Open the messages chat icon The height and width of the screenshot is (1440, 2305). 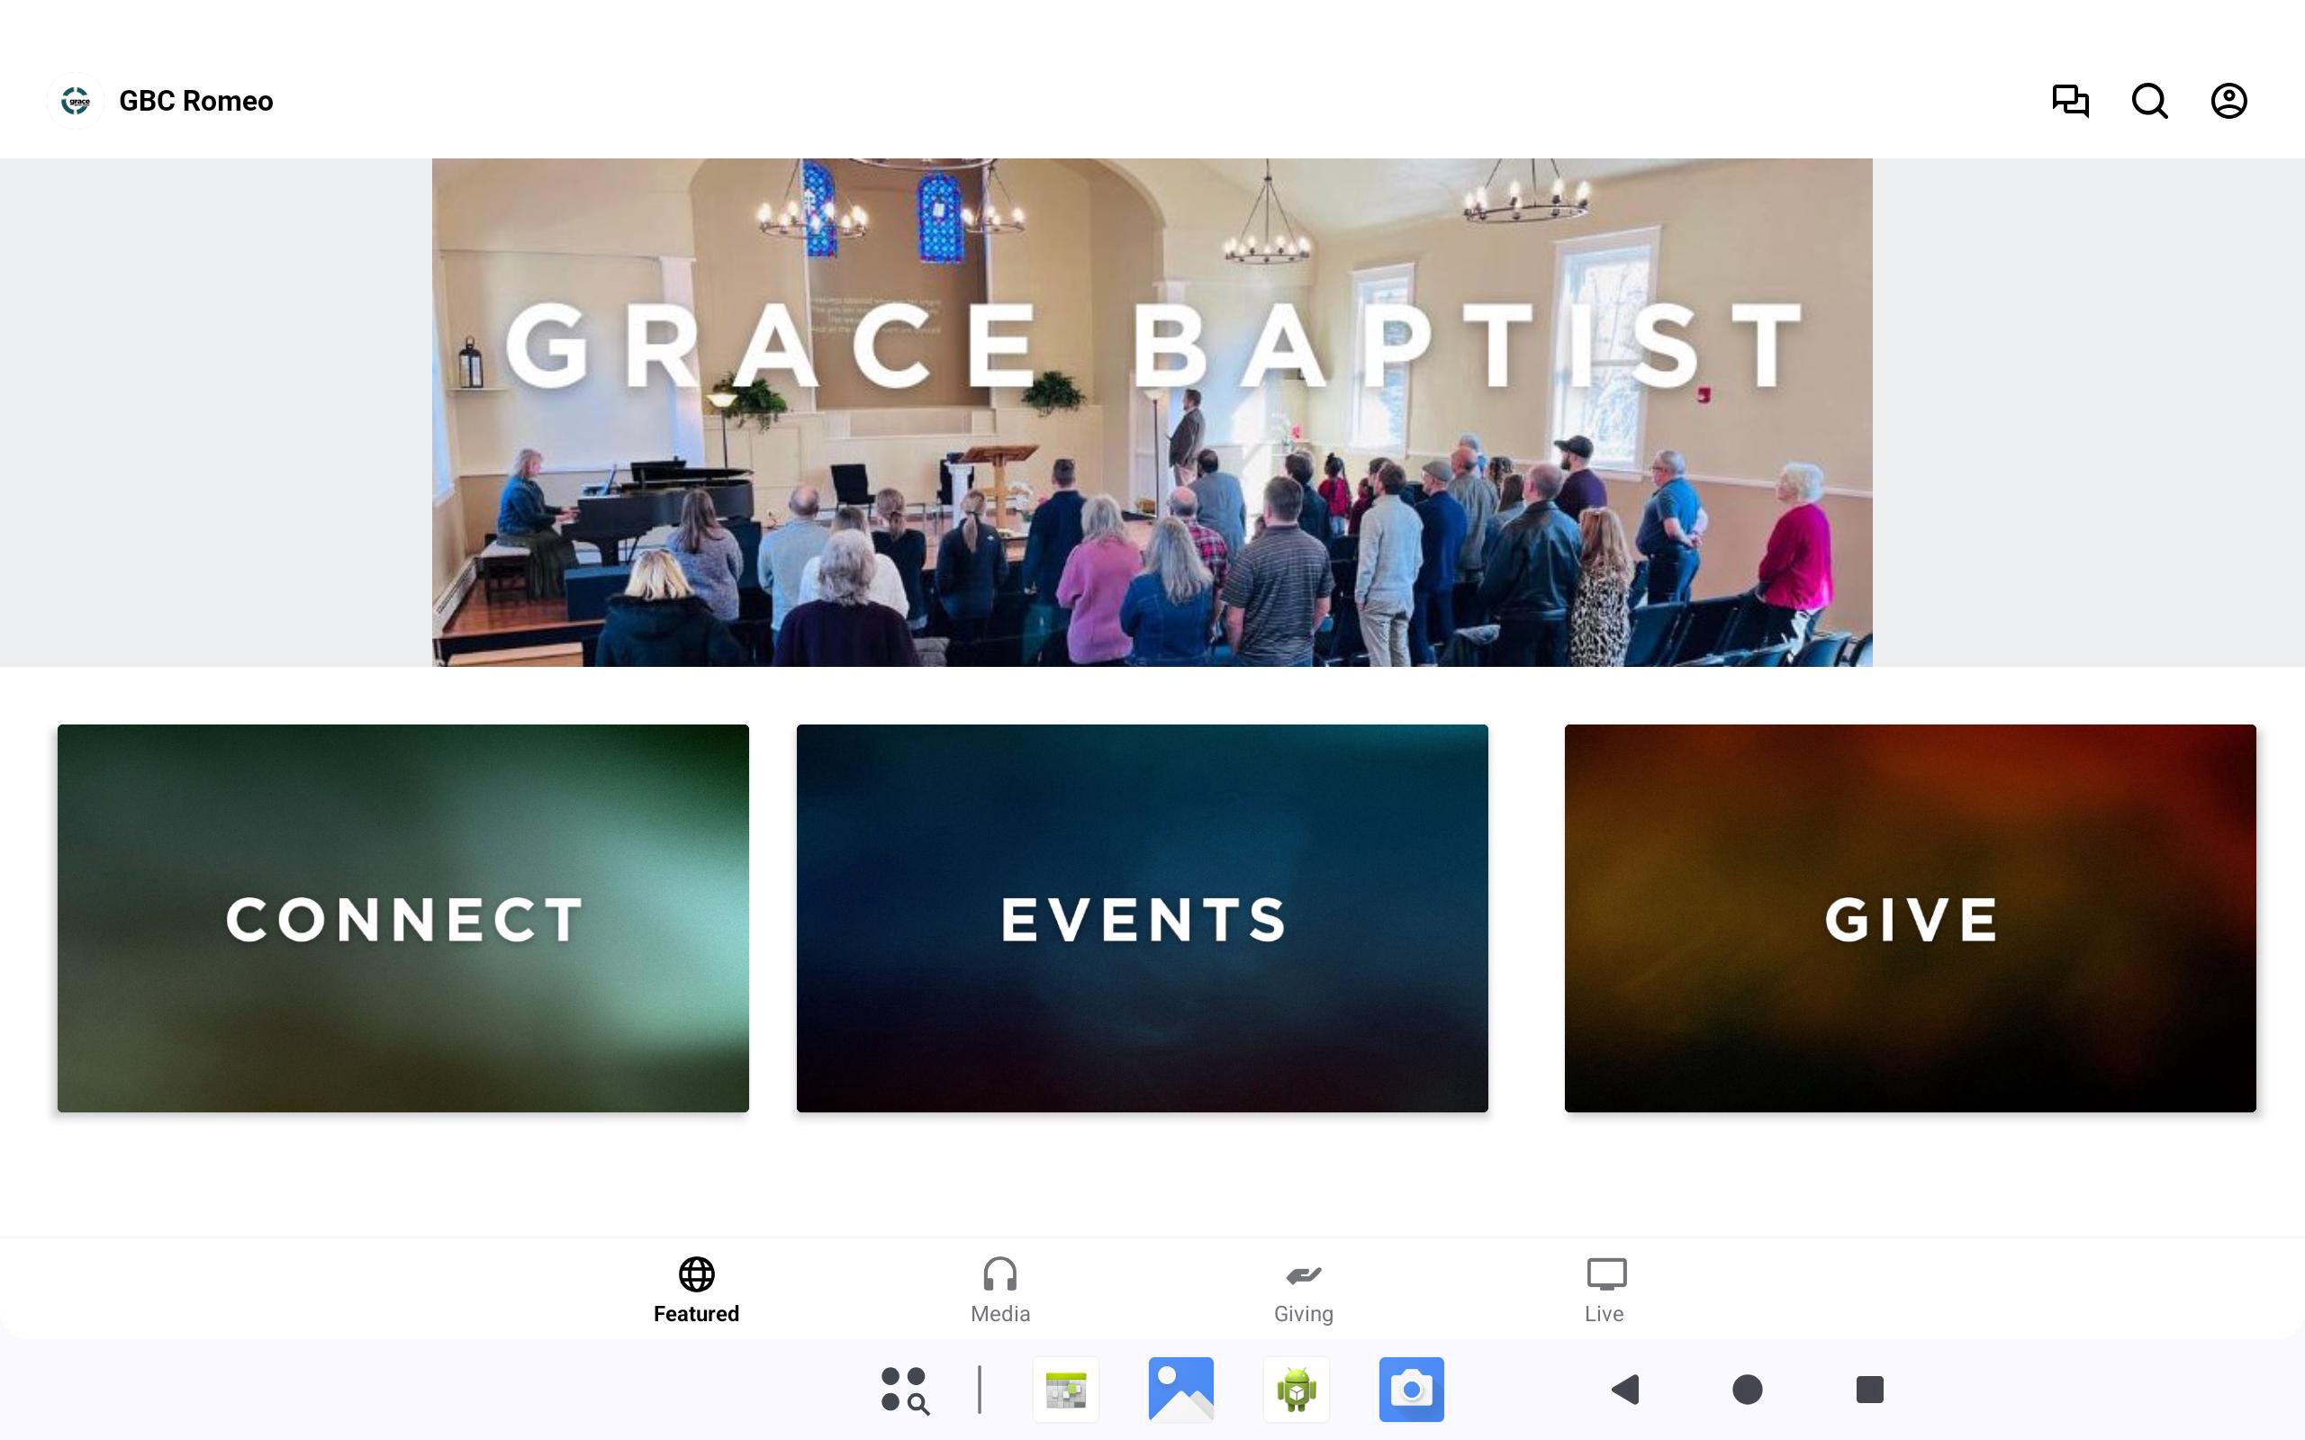tap(2070, 101)
